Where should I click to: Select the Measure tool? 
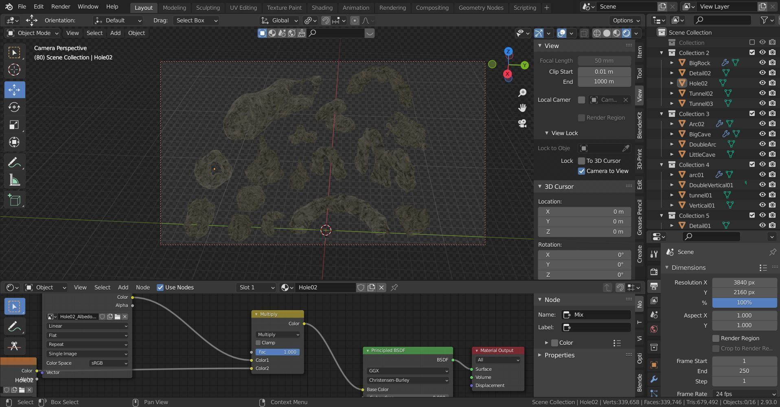(14, 180)
